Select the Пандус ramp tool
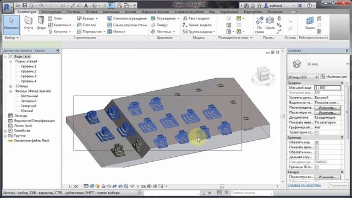 coord(159,25)
